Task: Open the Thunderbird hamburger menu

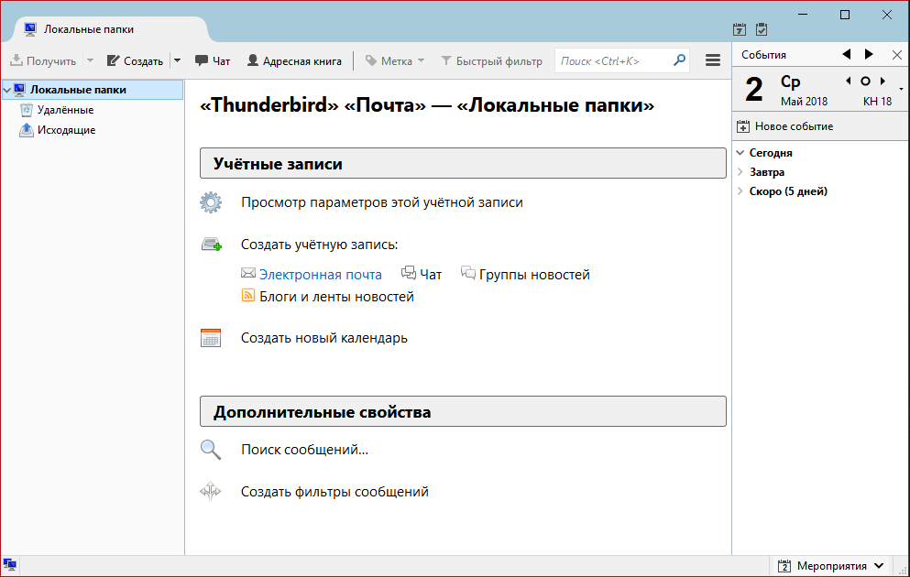Action: [712, 60]
